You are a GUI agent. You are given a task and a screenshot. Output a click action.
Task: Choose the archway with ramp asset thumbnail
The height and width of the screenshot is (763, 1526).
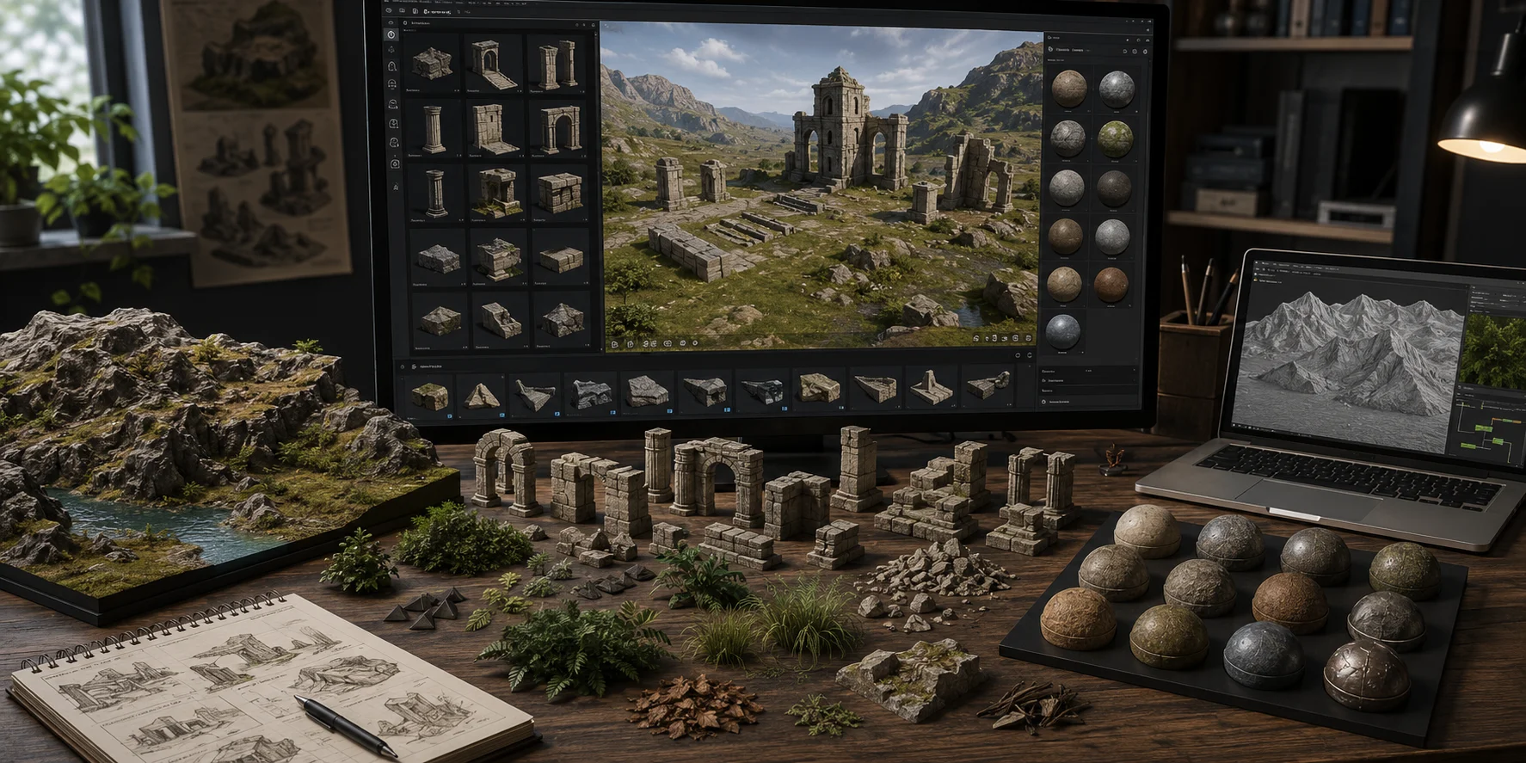coord(493,64)
